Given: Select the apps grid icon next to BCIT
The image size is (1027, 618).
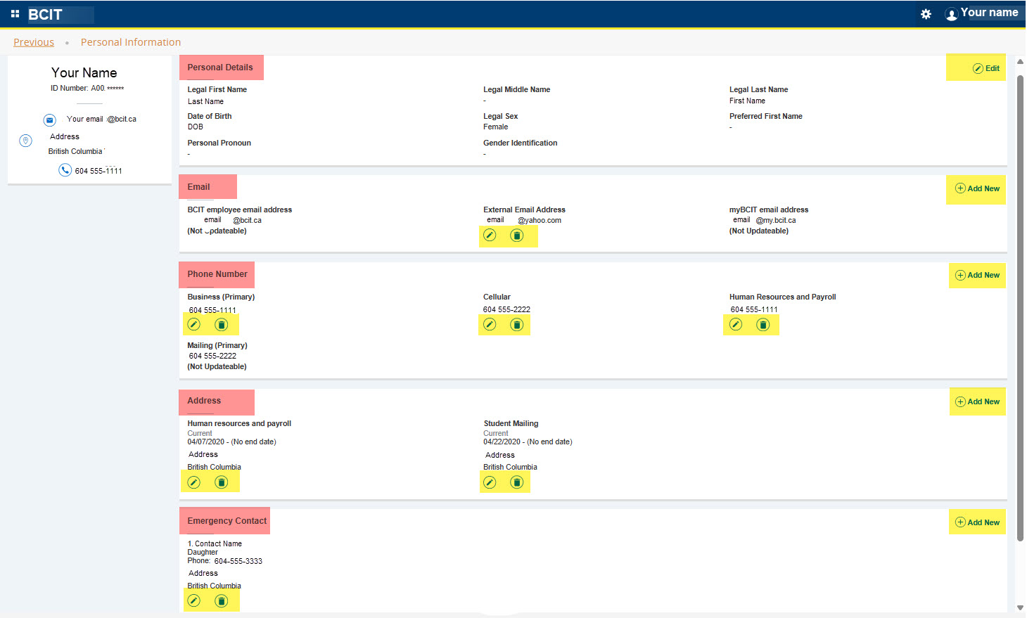Looking at the screenshot, I should (x=15, y=13).
